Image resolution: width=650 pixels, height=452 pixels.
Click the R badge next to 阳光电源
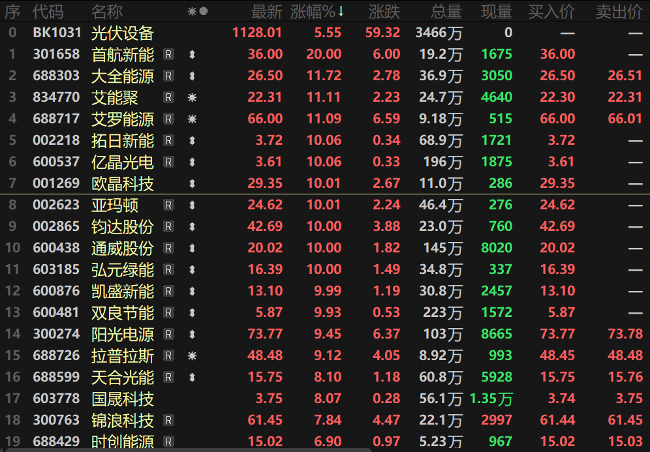pos(168,335)
